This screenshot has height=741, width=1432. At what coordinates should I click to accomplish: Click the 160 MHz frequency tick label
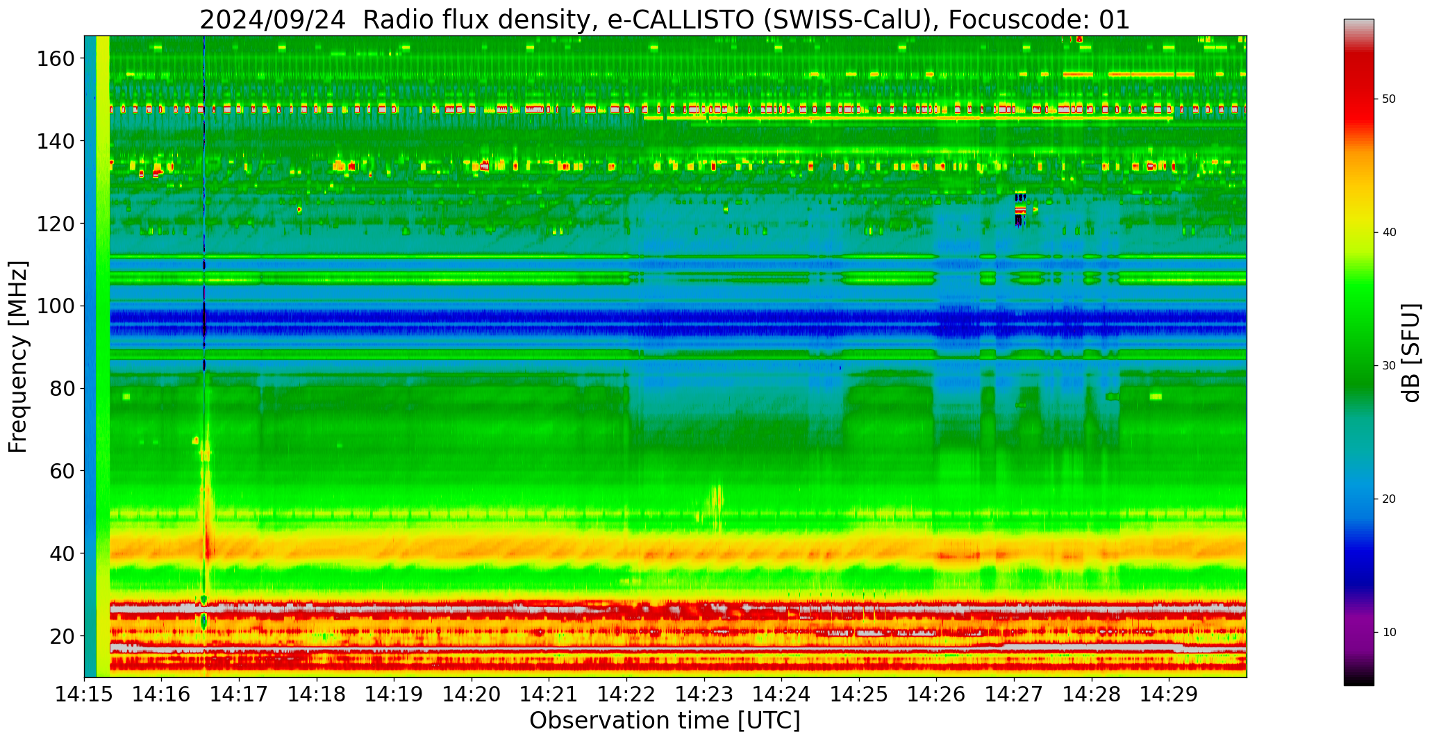[x=54, y=59]
